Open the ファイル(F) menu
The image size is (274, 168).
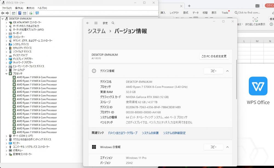point(7,8)
